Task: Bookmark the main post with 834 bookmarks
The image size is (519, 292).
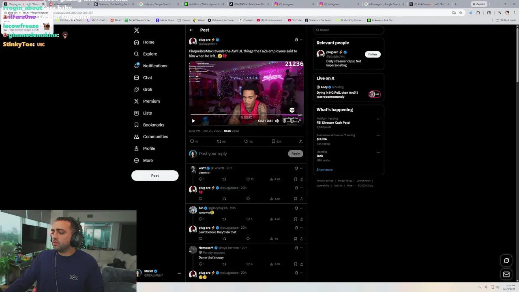Action: [277, 142]
